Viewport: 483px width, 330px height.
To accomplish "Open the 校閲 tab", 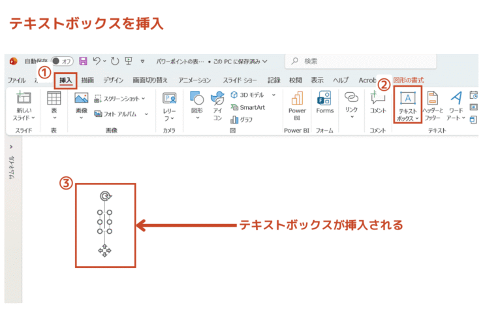I will coord(296,80).
